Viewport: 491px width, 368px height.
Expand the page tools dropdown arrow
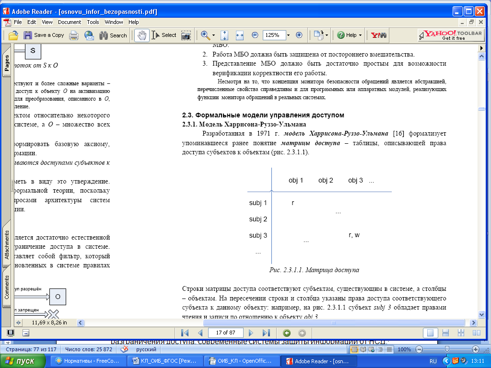(x=327, y=35)
